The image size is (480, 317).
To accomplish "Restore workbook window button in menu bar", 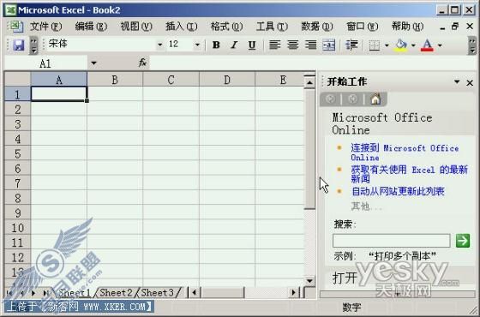I will pyautogui.click(x=455, y=27).
